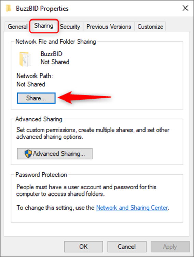The width and height of the screenshot is (194, 257).
Task: Select the Sharing tab
Action: (x=44, y=26)
